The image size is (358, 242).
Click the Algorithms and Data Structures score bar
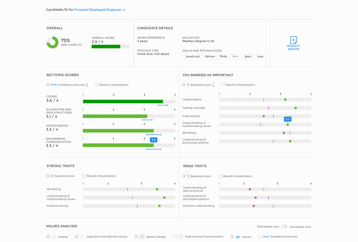129,116
